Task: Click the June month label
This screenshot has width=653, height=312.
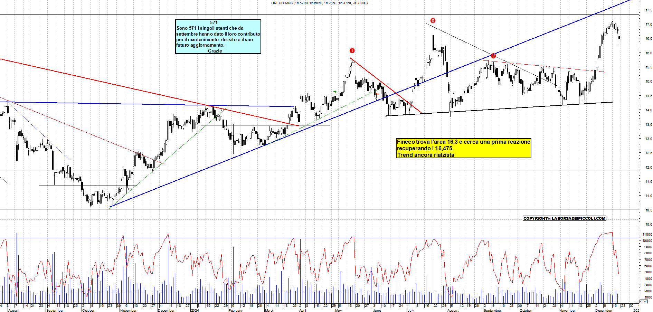Action: (x=377, y=310)
